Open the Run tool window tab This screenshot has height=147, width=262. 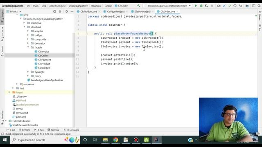(39, 130)
